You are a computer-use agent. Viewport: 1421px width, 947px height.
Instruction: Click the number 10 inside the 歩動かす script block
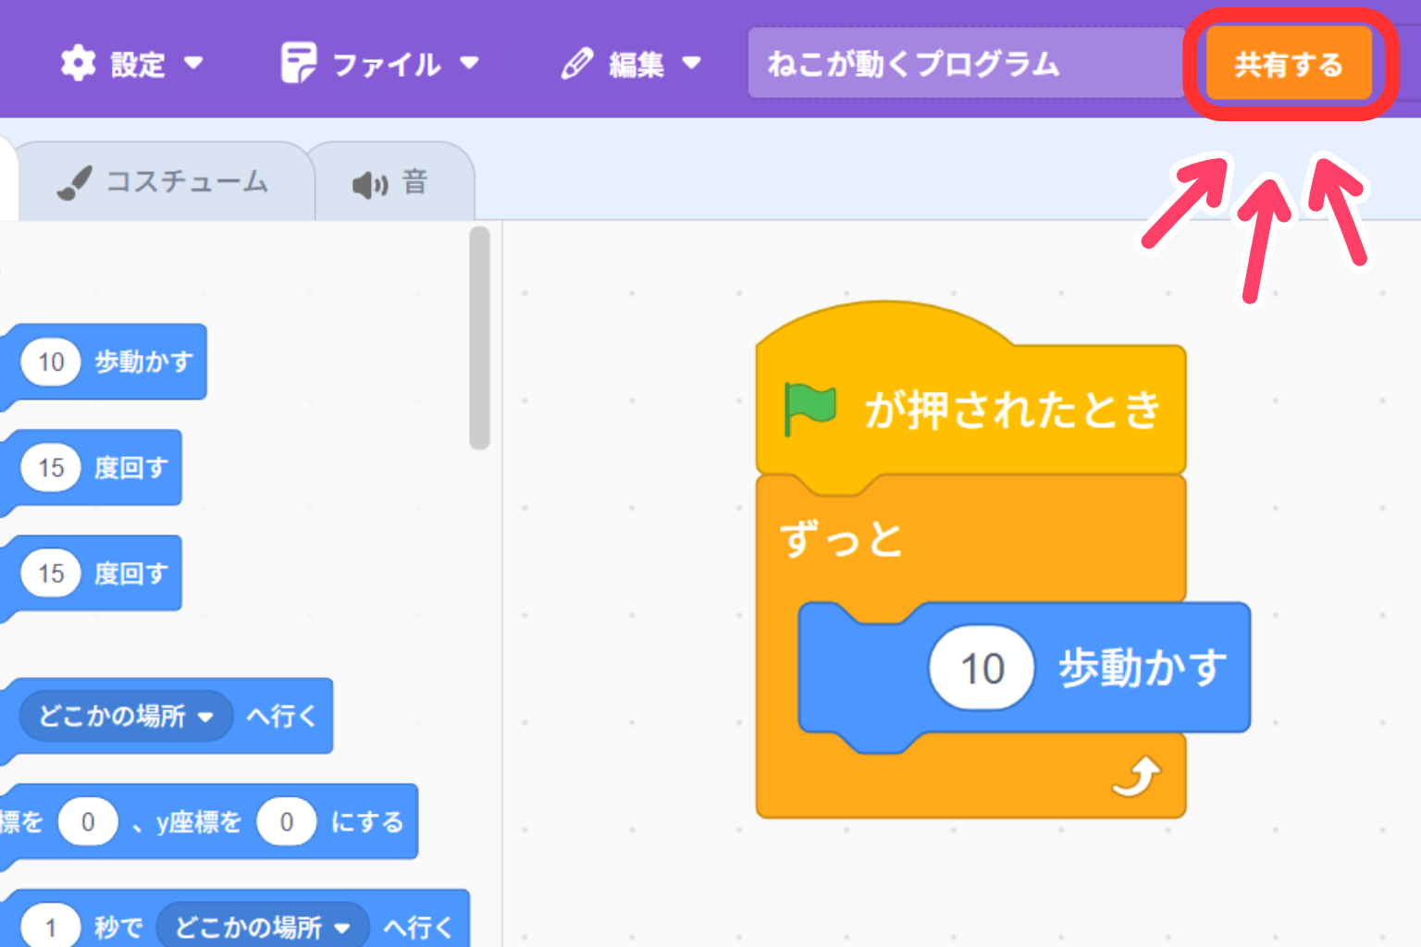pos(982,668)
